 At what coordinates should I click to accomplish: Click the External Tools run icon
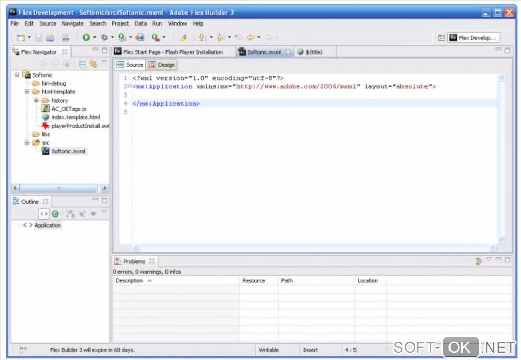pyautogui.click(x=155, y=37)
